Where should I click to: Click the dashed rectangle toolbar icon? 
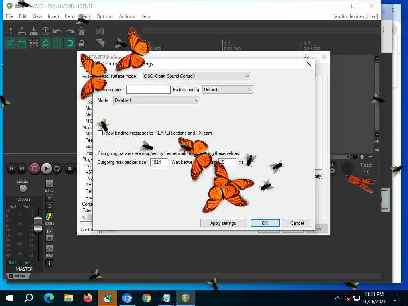pos(99,31)
